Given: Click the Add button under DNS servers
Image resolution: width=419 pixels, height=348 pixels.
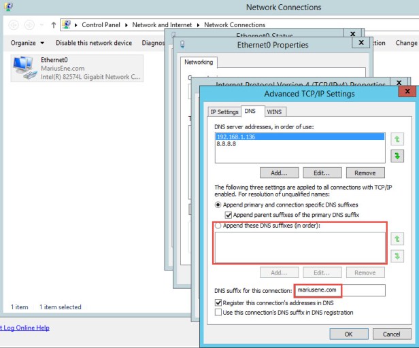Looking at the screenshot, I should click(x=279, y=173).
